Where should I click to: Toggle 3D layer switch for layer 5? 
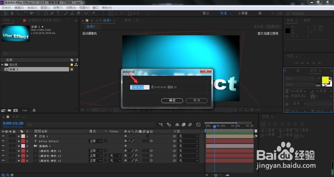151,156
